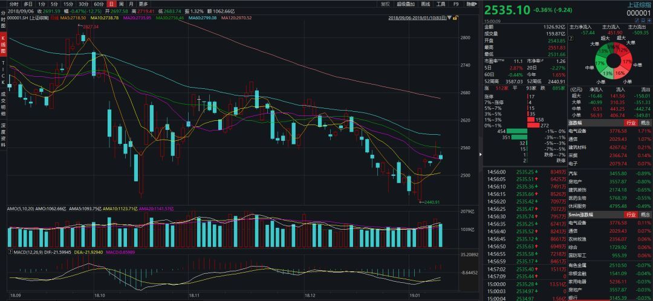Open 深度资料 in the left sidebar
653x301 pixels.
point(3,134)
